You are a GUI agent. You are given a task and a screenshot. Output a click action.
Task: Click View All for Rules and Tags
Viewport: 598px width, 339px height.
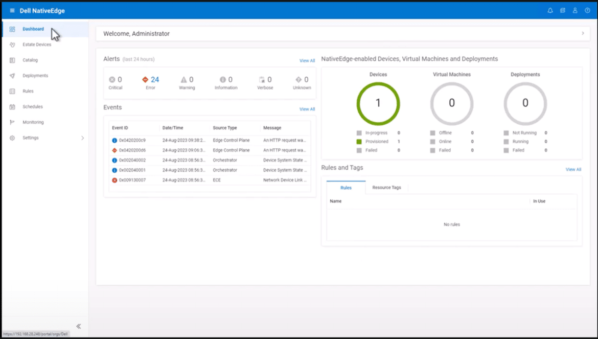(573, 169)
